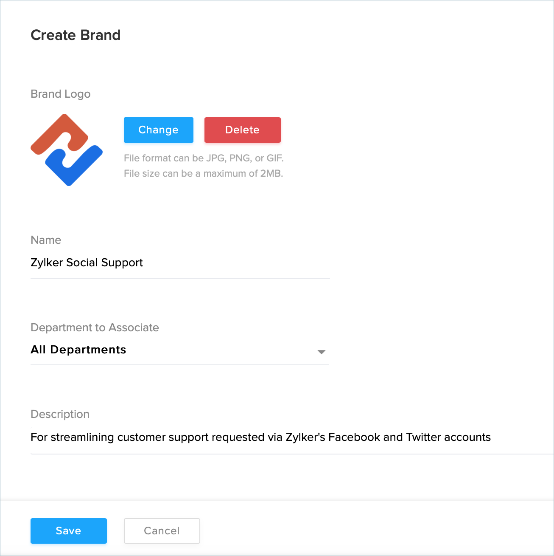Expand the Department to Associate dropdown arrow
The height and width of the screenshot is (556, 554).
321,352
